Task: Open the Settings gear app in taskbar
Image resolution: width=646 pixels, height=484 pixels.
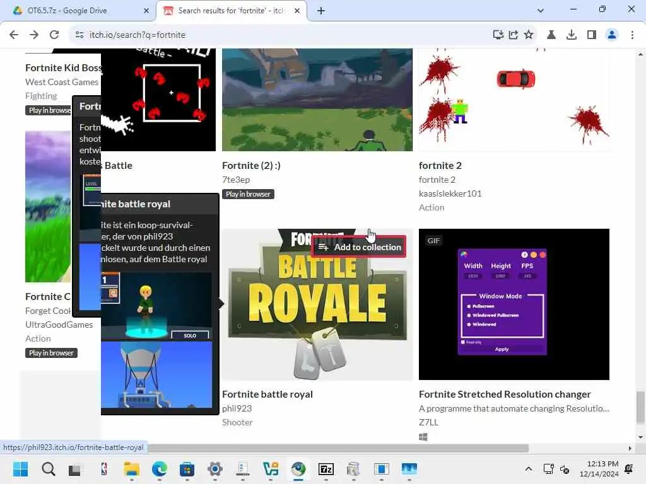Action: click(x=214, y=469)
